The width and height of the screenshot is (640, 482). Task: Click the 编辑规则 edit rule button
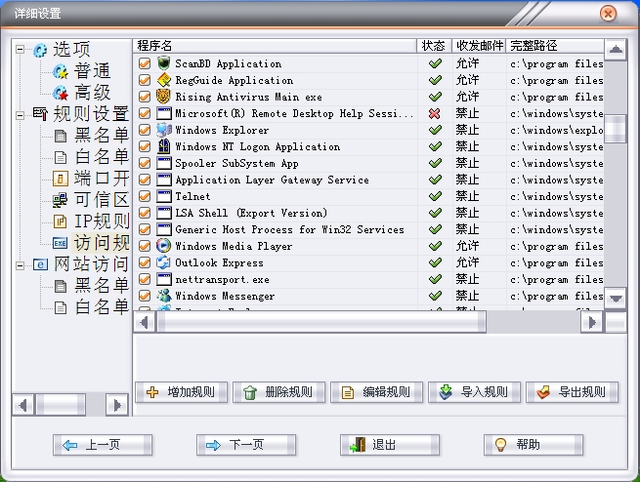click(376, 392)
